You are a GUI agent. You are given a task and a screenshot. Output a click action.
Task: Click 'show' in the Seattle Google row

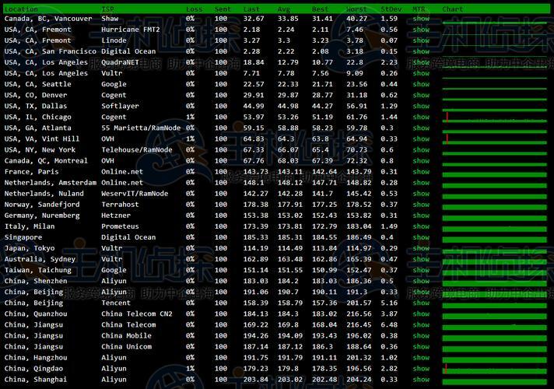click(x=421, y=85)
